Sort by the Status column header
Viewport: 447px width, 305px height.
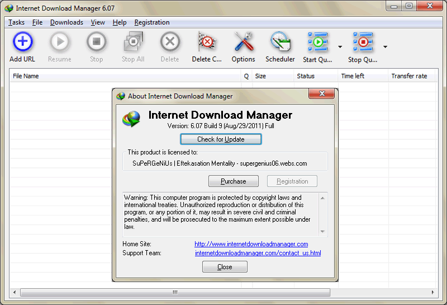pos(316,76)
